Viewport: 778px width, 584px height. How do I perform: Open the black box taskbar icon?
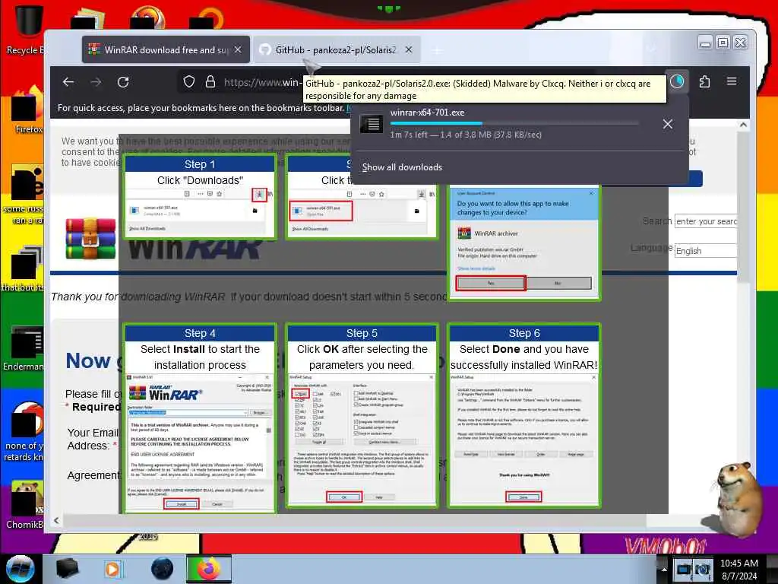tap(67, 569)
